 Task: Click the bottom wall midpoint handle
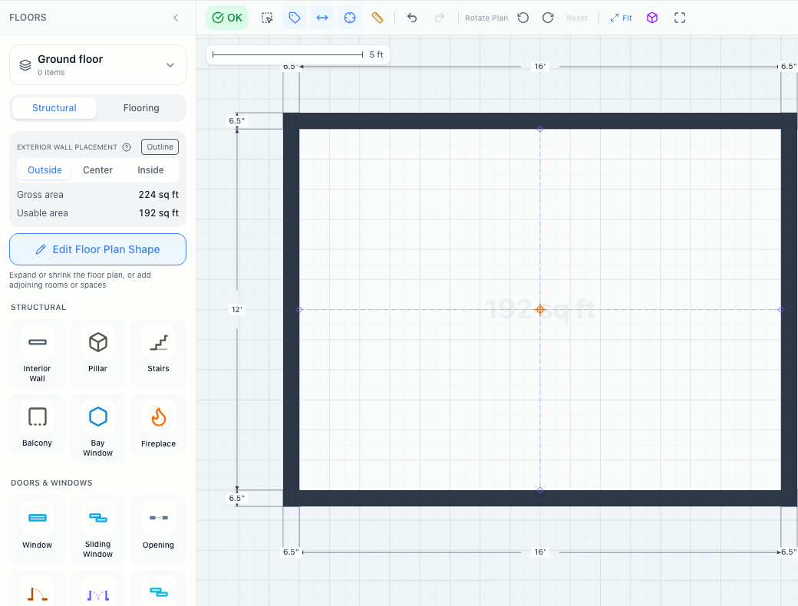540,490
